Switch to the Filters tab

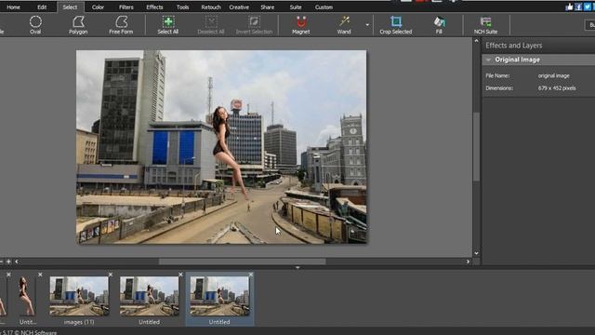(x=126, y=7)
